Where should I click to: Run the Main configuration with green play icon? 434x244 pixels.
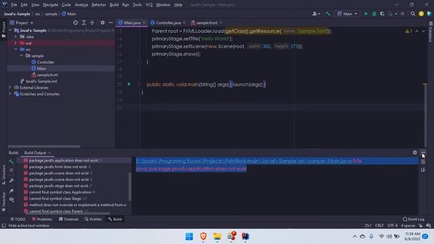[x=366, y=14]
